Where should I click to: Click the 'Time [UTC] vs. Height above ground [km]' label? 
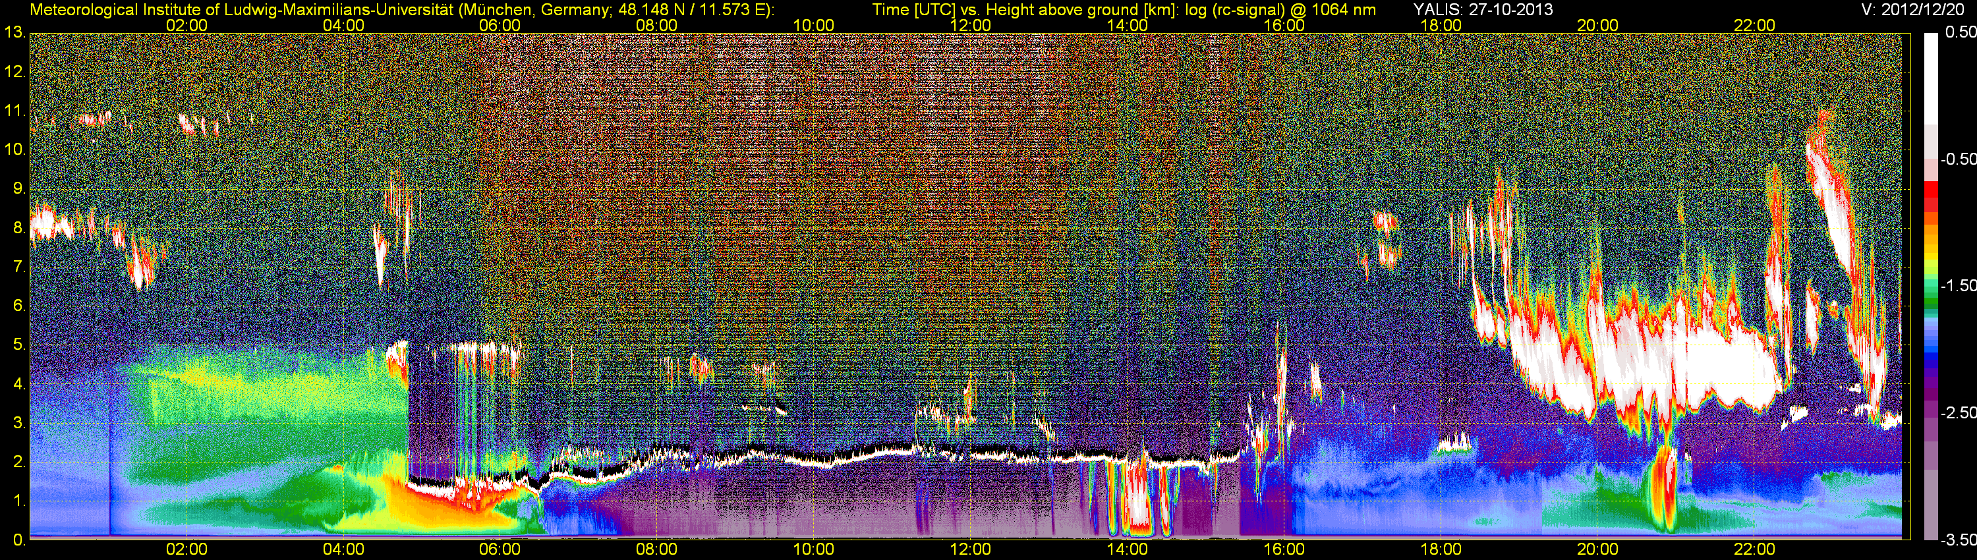point(1025,10)
